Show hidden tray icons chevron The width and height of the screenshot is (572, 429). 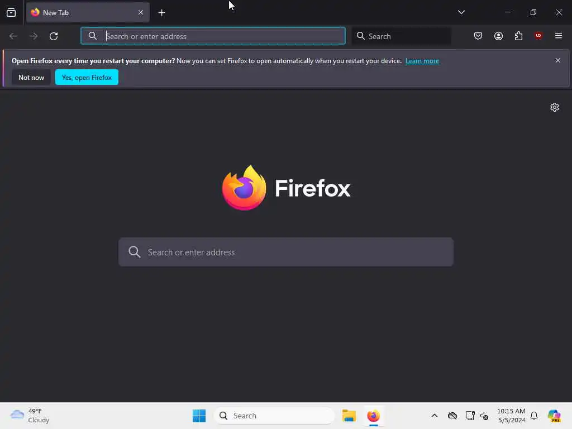[435, 416]
